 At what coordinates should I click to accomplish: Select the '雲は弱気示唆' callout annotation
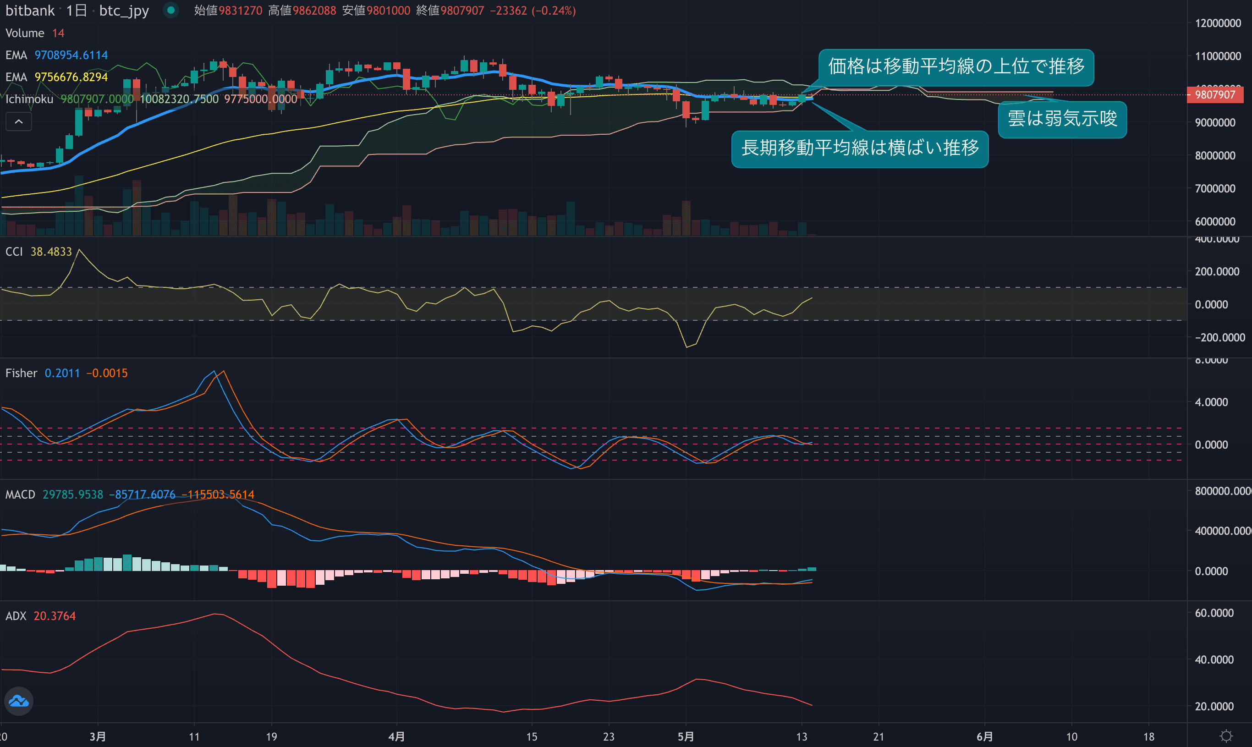point(1062,119)
